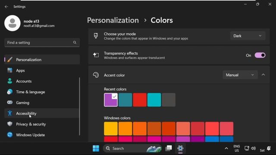This screenshot has height=155, width=276.
Task: Click the Choose your mode title text
Action: coord(120,34)
